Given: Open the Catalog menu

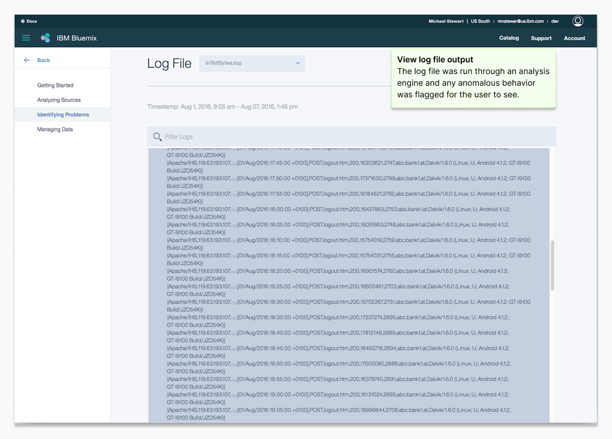Looking at the screenshot, I should 509,38.
